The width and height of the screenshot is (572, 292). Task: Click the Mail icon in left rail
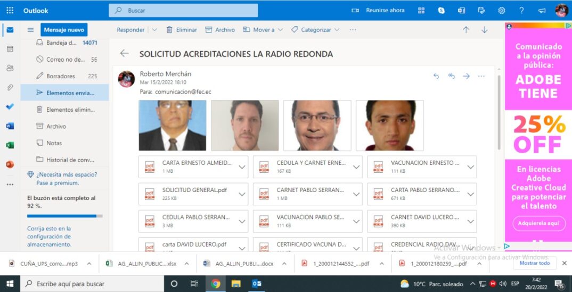[x=10, y=30]
